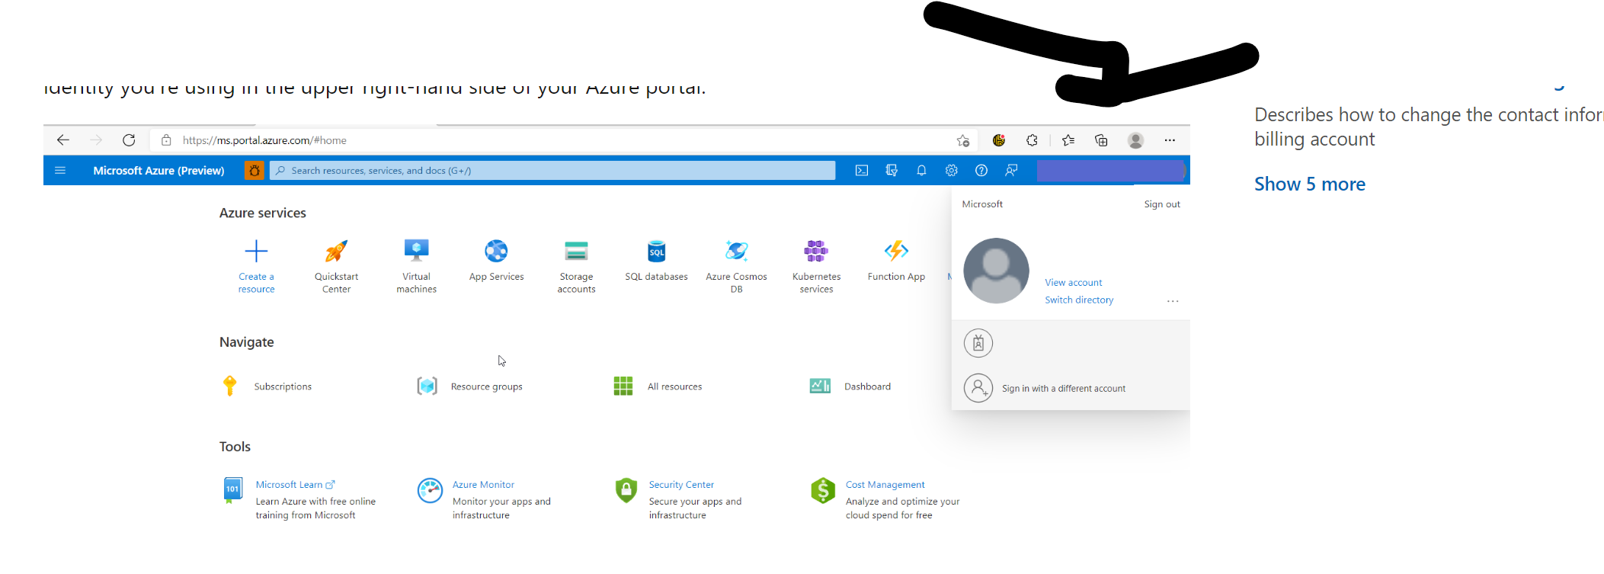Image resolution: width=1604 pixels, height=574 pixels.
Task: Open the notifications bell icon
Action: pos(921,171)
